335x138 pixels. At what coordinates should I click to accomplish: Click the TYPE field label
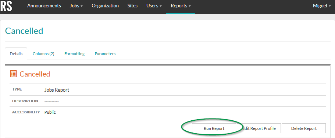[x=17, y=89]
